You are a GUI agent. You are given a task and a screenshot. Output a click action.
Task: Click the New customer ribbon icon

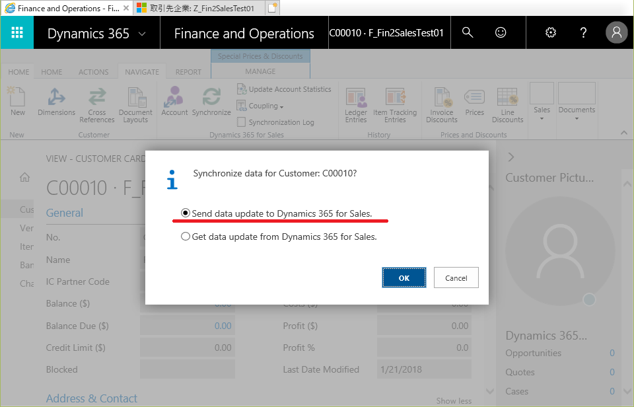17,101
